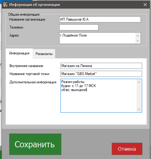The image size is (151, 159).
Task: Click address field scroll down arrow
Action: point(138,41)
